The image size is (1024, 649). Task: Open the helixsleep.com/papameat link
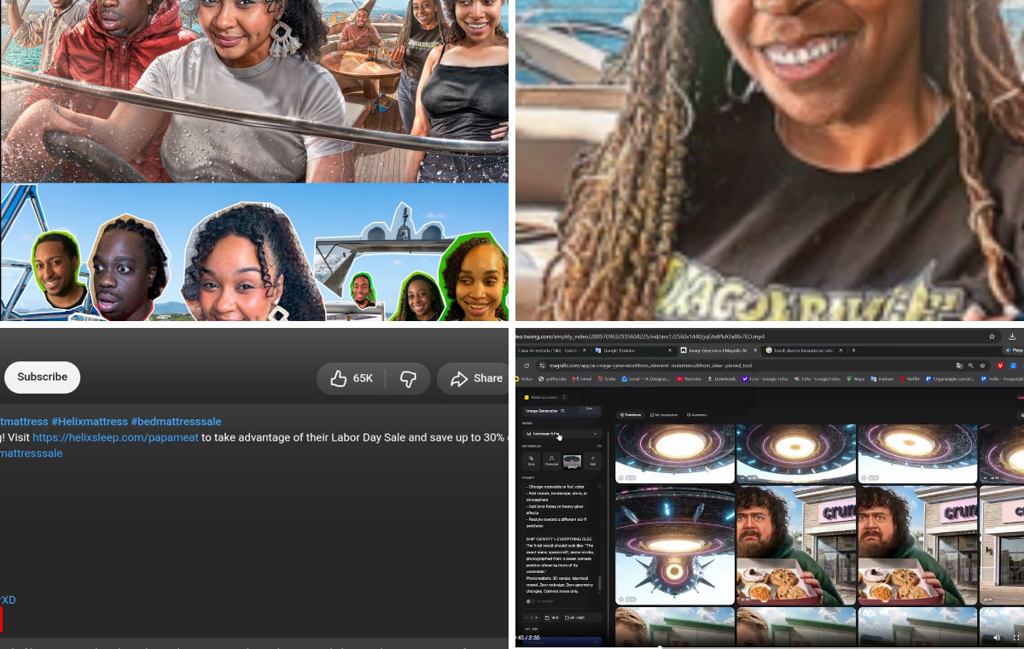click(115, 437)
